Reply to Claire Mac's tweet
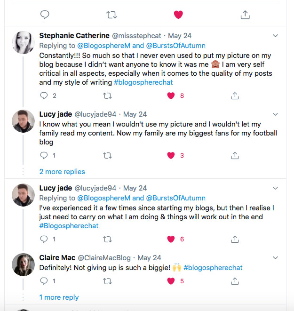 click(x=44, y=281)
